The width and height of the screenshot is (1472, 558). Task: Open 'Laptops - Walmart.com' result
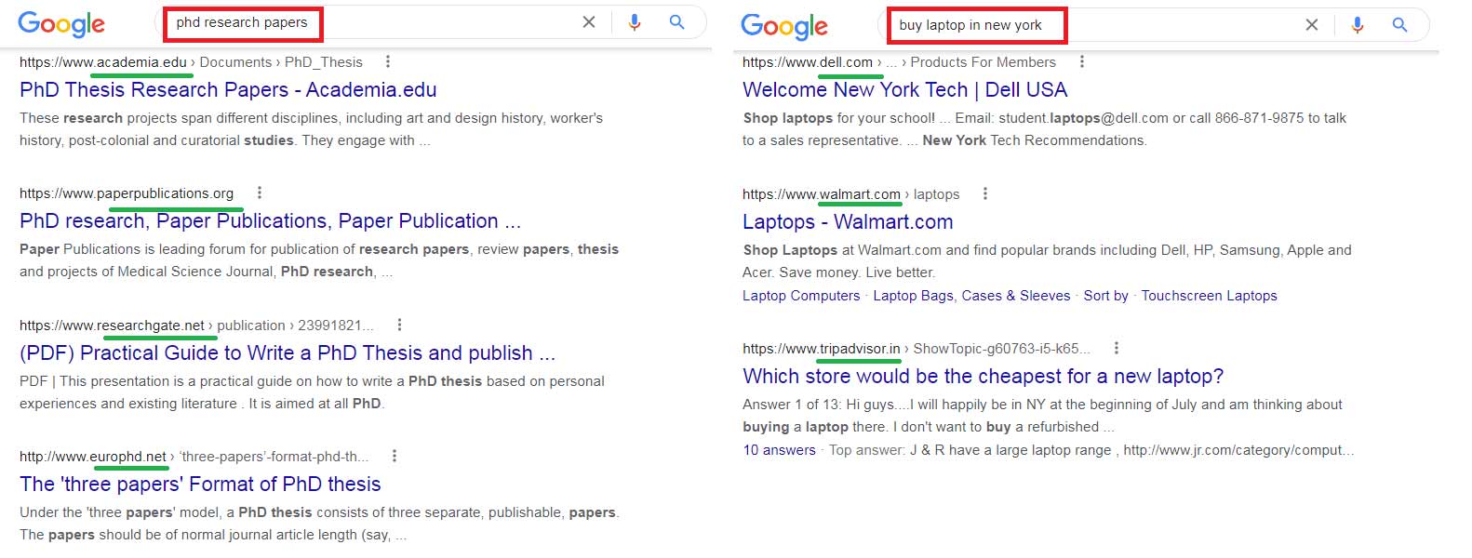point(848,222)
